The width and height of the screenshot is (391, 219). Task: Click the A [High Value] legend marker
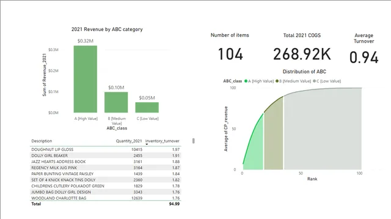[x=246, y=81]
